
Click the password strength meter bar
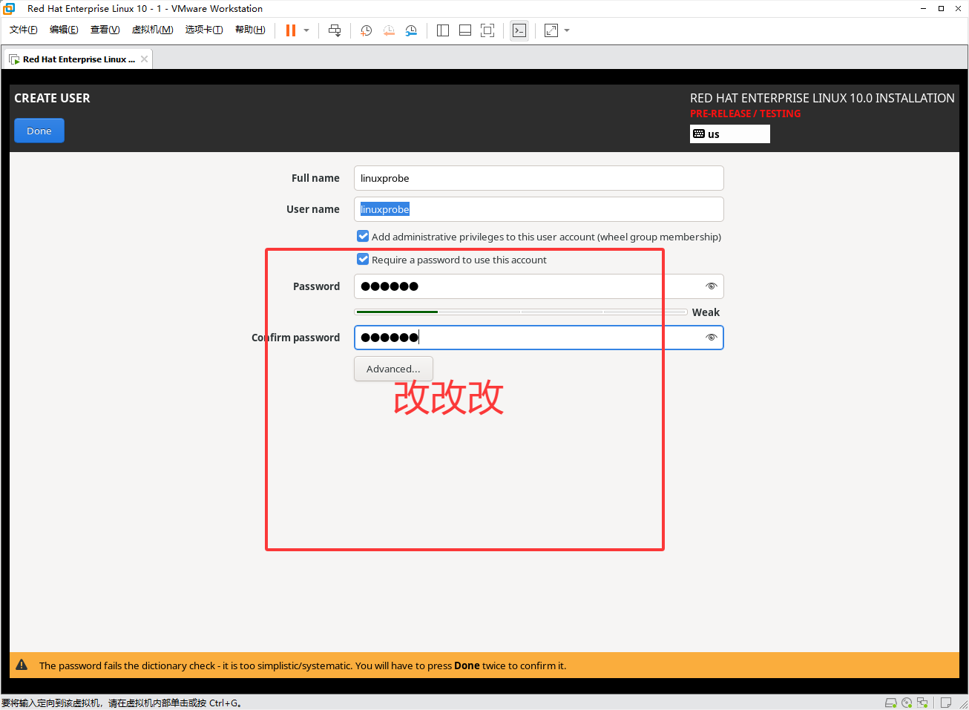521,312
